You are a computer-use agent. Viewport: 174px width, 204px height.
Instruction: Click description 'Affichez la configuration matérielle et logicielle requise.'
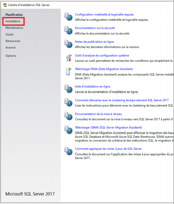pyautogui.click(x=112, y=20)
